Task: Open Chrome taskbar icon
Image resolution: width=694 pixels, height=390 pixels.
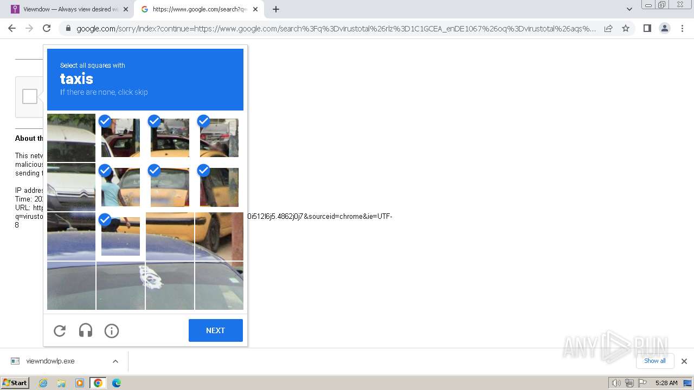Action: tap(98, 383)
